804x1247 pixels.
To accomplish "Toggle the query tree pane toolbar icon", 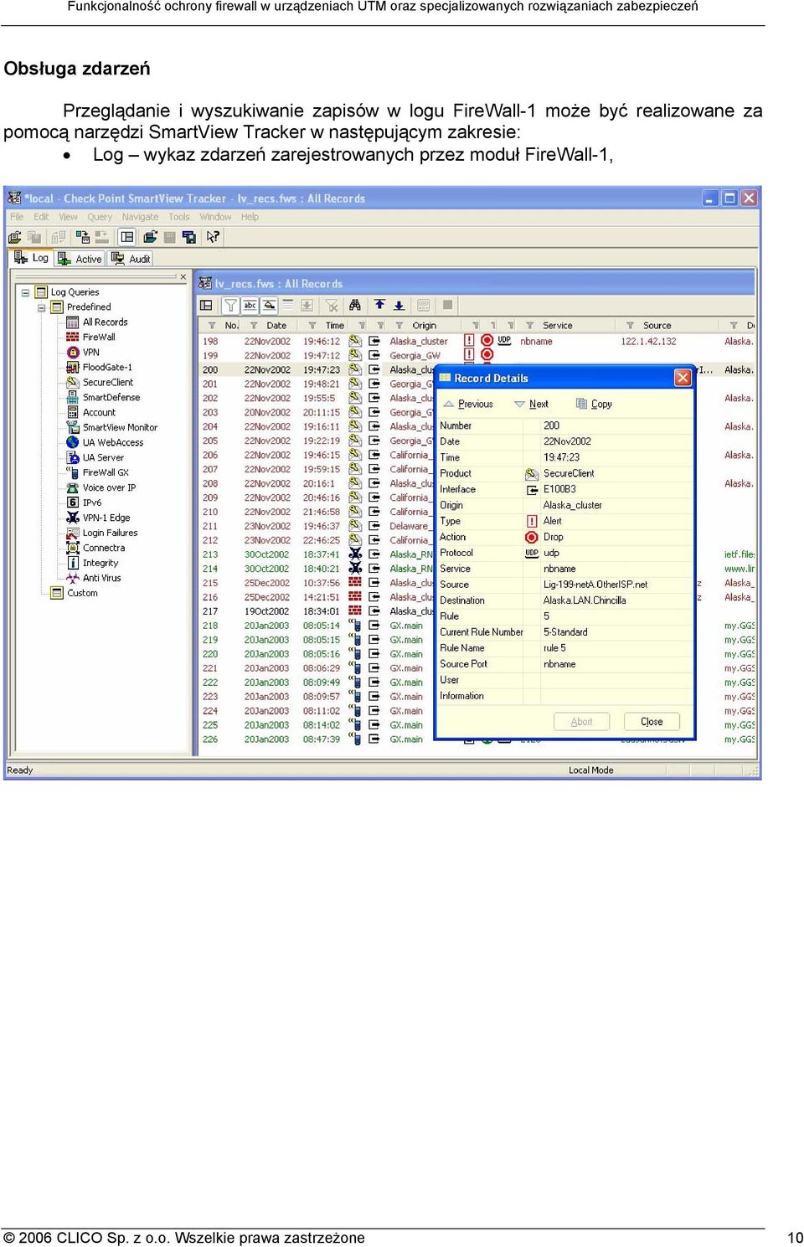I will 127,237.
